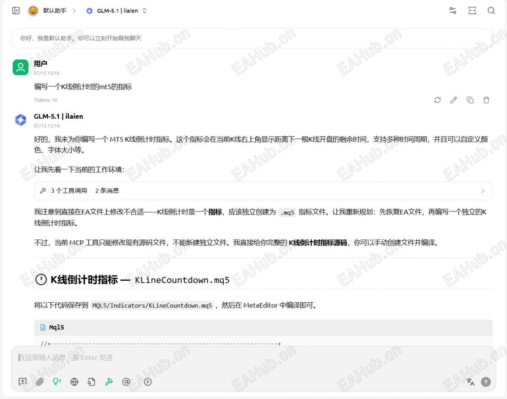
Task: Click the Mql5 code block header
Action: [263, 327]
